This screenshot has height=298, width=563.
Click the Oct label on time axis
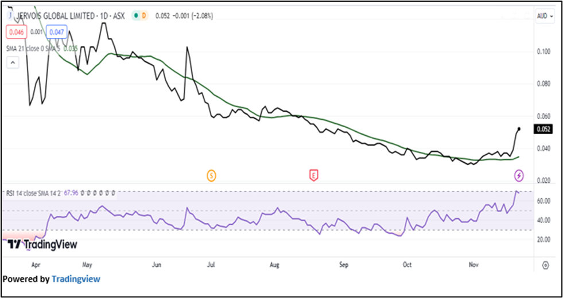click(x=407, y=265)
